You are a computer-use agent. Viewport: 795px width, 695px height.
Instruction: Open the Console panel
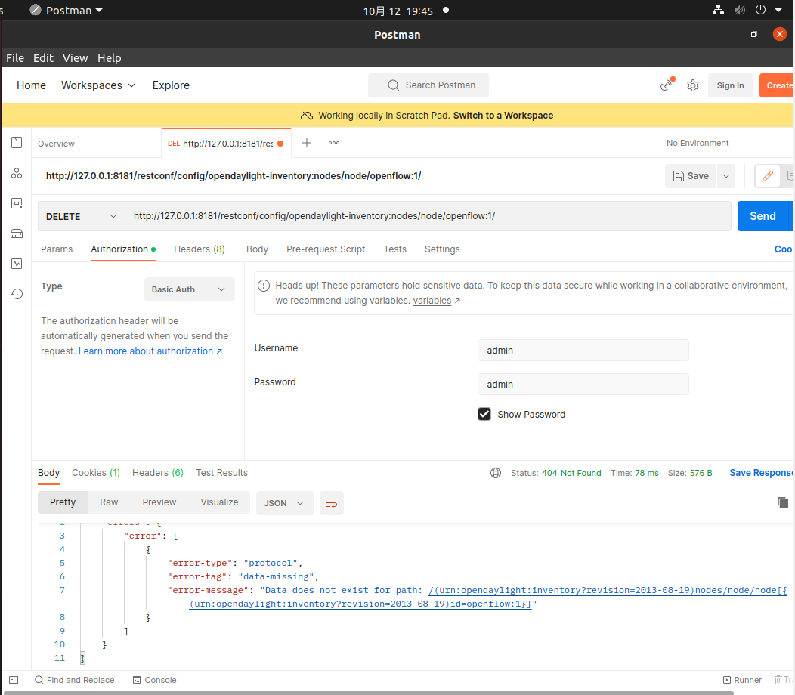[155, 680]
